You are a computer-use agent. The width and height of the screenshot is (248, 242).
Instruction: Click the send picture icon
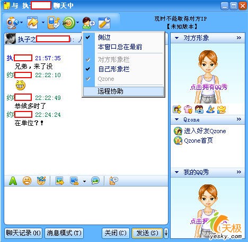(x=59, y=181)
